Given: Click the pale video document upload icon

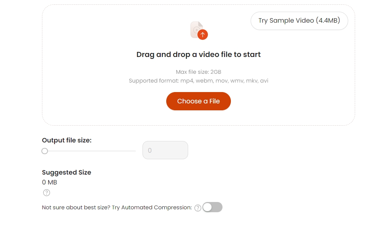Looking at the screenshot, I should click(197, 29).
